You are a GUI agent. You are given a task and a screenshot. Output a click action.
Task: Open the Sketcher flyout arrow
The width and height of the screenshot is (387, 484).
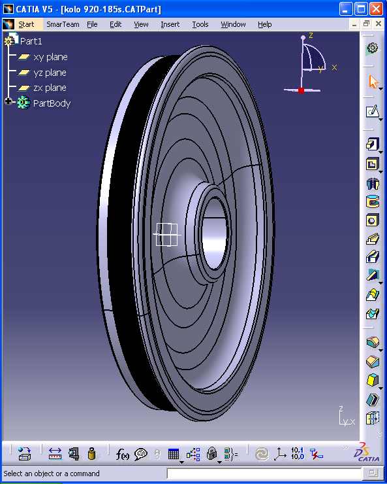coord(381,119)
